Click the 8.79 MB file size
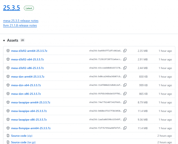Viewport: 178px width, 144px height. [x=143, y=102]
